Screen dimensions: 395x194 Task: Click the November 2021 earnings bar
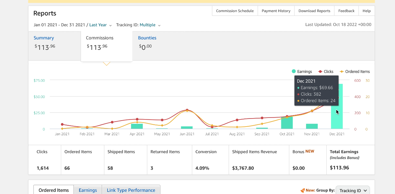(312, 126)
